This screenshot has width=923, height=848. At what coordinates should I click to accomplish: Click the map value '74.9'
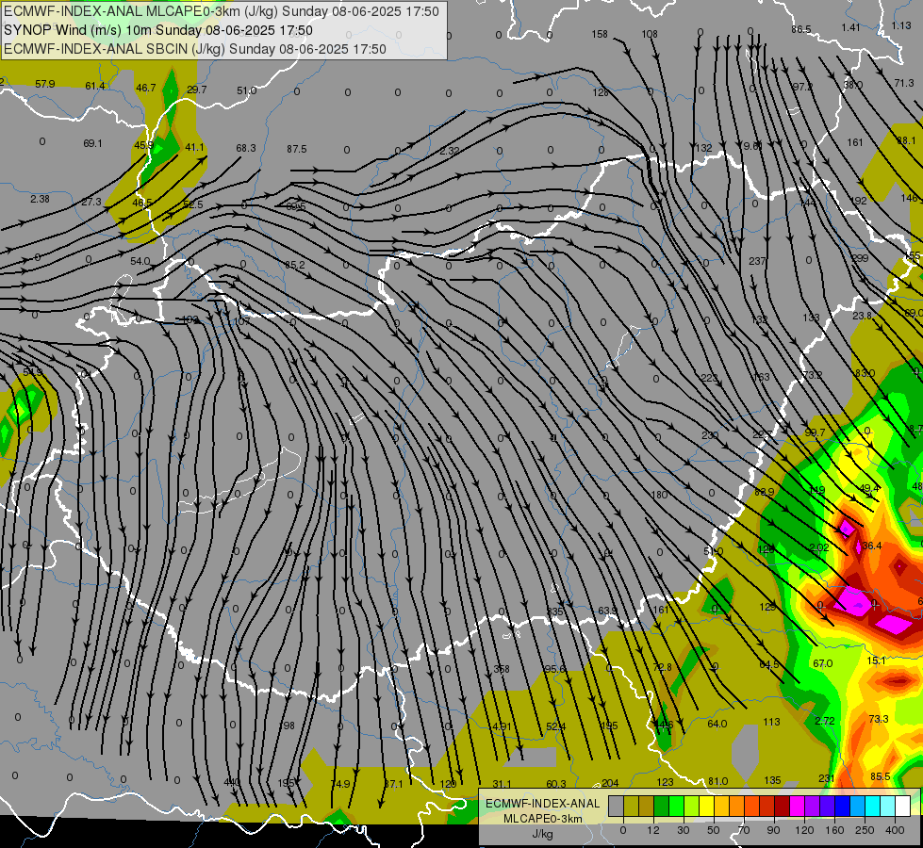click(x=339, y=784)
